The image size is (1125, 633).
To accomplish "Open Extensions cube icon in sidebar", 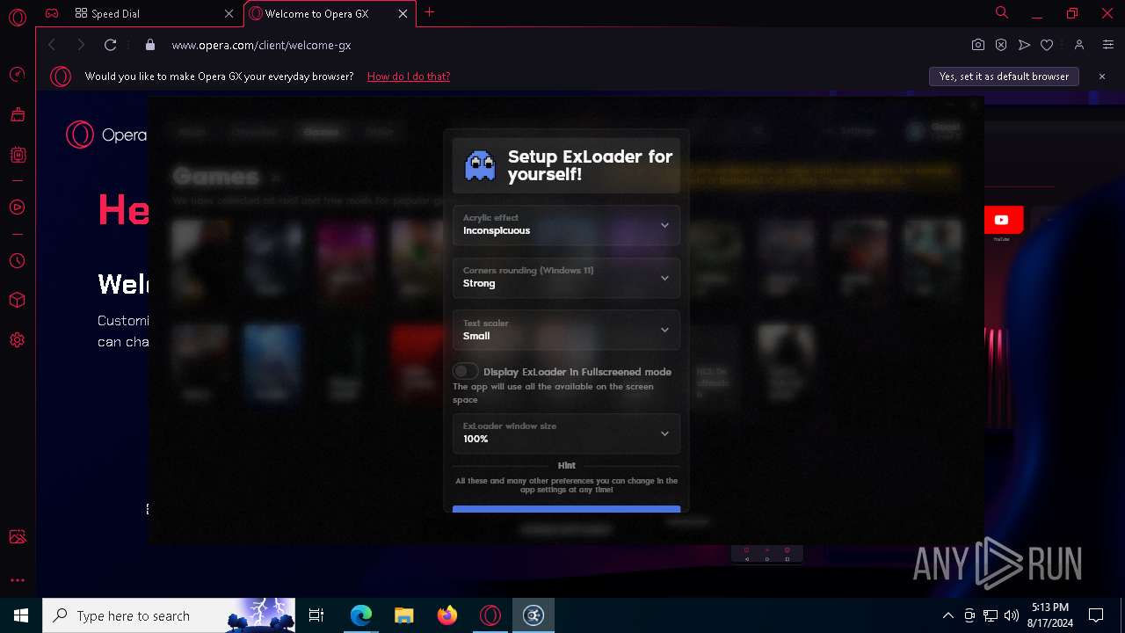I will coord(17,301).
